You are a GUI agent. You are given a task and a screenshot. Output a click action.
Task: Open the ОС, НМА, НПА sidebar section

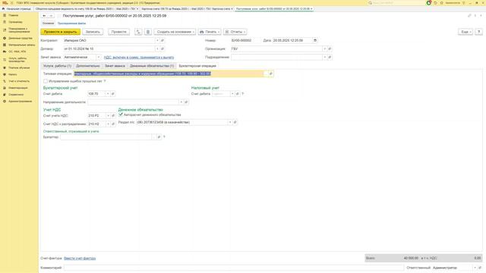pyautogui.click(x=17, y=52)
